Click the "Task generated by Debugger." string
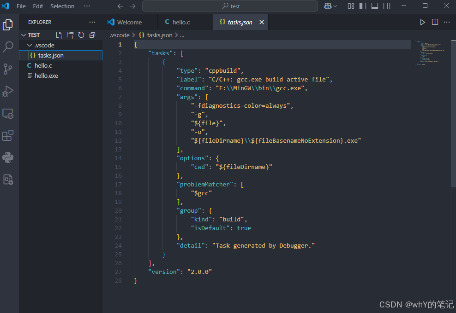Viewport: 456px width, 313px height. pos(264,246)
